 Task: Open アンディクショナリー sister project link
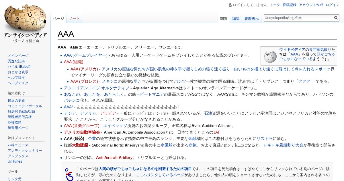pos(25,151)
